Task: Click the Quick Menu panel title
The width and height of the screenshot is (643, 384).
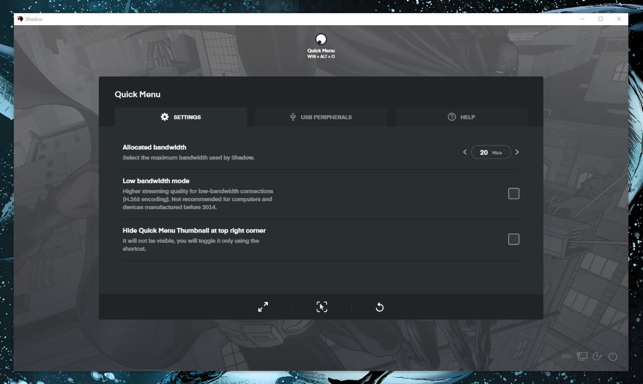Action: tap(138, 94)
